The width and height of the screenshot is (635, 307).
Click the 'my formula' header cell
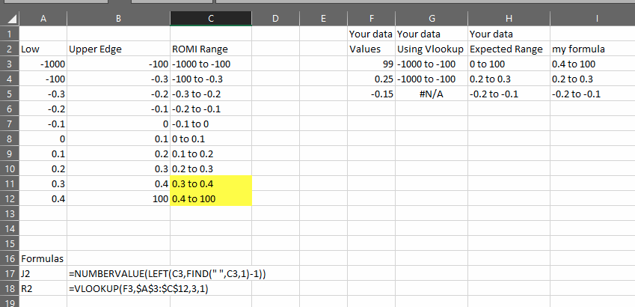(x=592, y=49)
